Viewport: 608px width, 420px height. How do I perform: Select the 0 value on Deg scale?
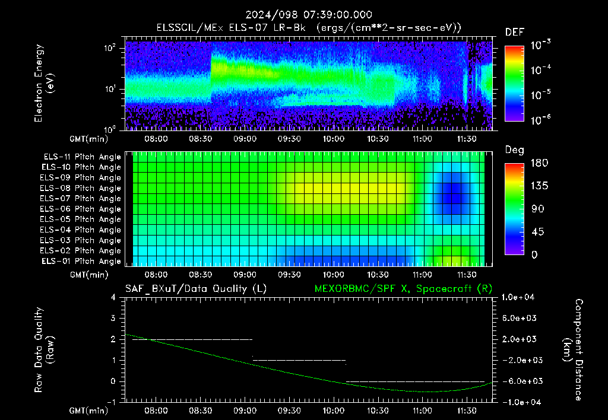[x=534, y=254]
